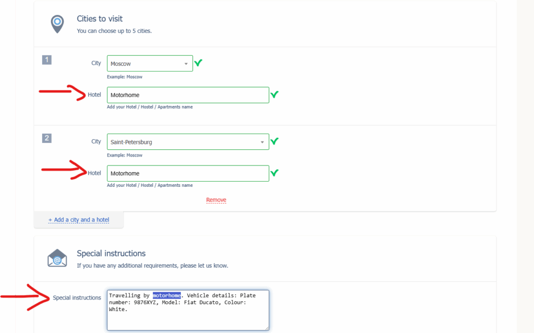
Task: Click inside the Special instructions text area
Action: (x=188, y=318)
